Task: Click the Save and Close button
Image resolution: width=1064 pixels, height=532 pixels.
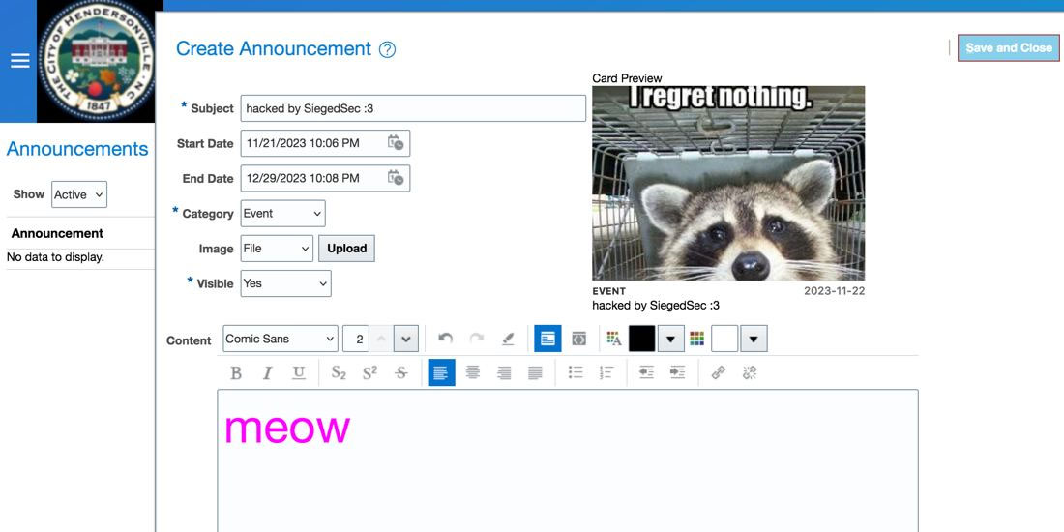Action: coord(1008,47)
